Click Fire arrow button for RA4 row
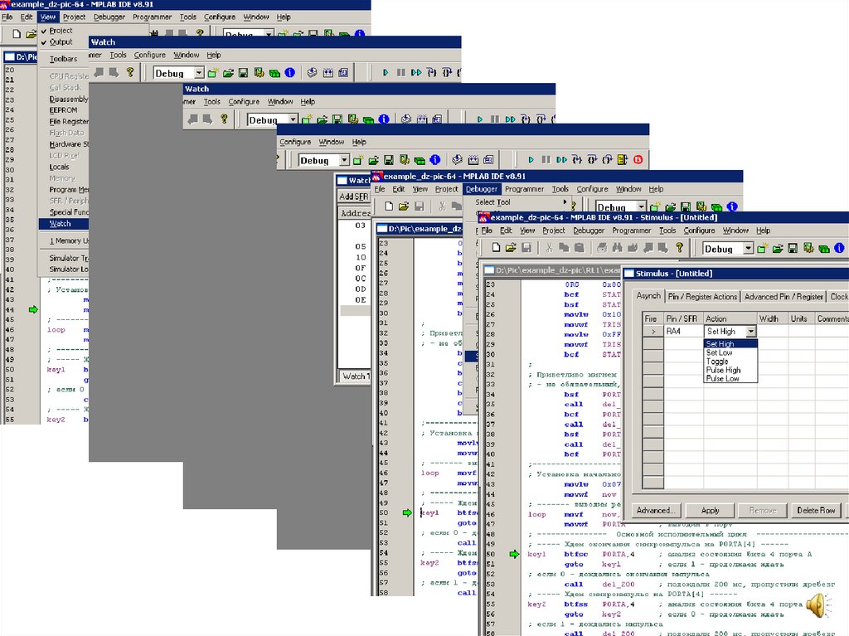849x636 pixels. coord(653,331)
